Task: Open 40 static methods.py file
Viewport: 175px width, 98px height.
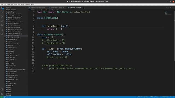Action: tap(13, 24)
